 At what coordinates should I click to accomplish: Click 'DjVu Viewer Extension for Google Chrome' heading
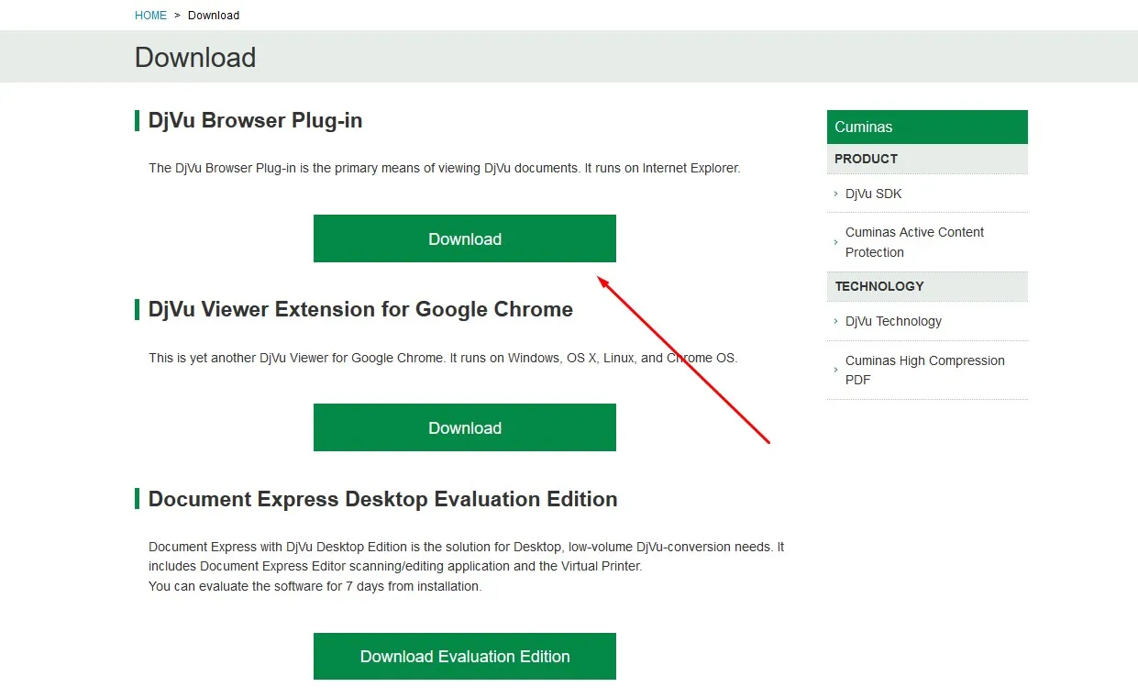coord(360,309)
